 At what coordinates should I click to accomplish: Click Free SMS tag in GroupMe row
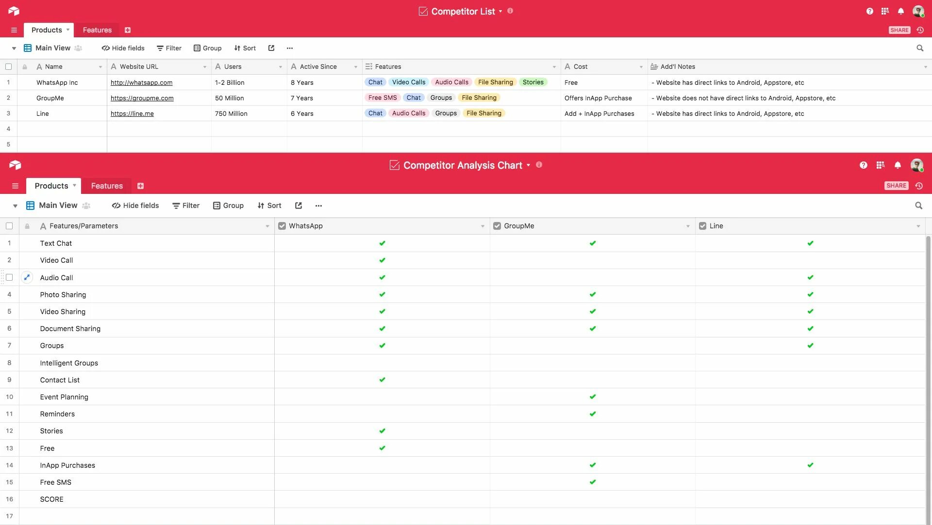coord(383,97)
